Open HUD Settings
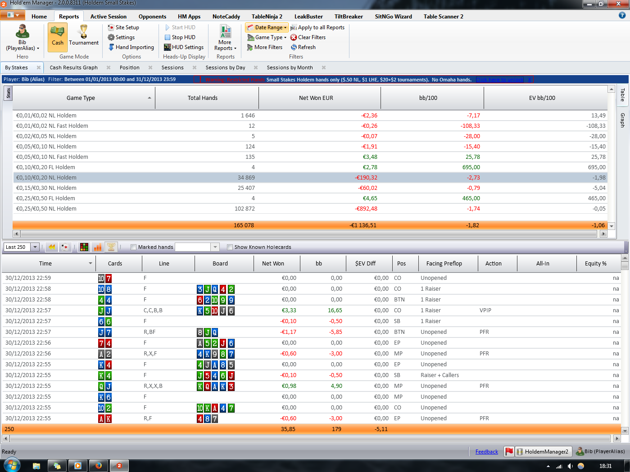630x472 pixels. (184, 47)
